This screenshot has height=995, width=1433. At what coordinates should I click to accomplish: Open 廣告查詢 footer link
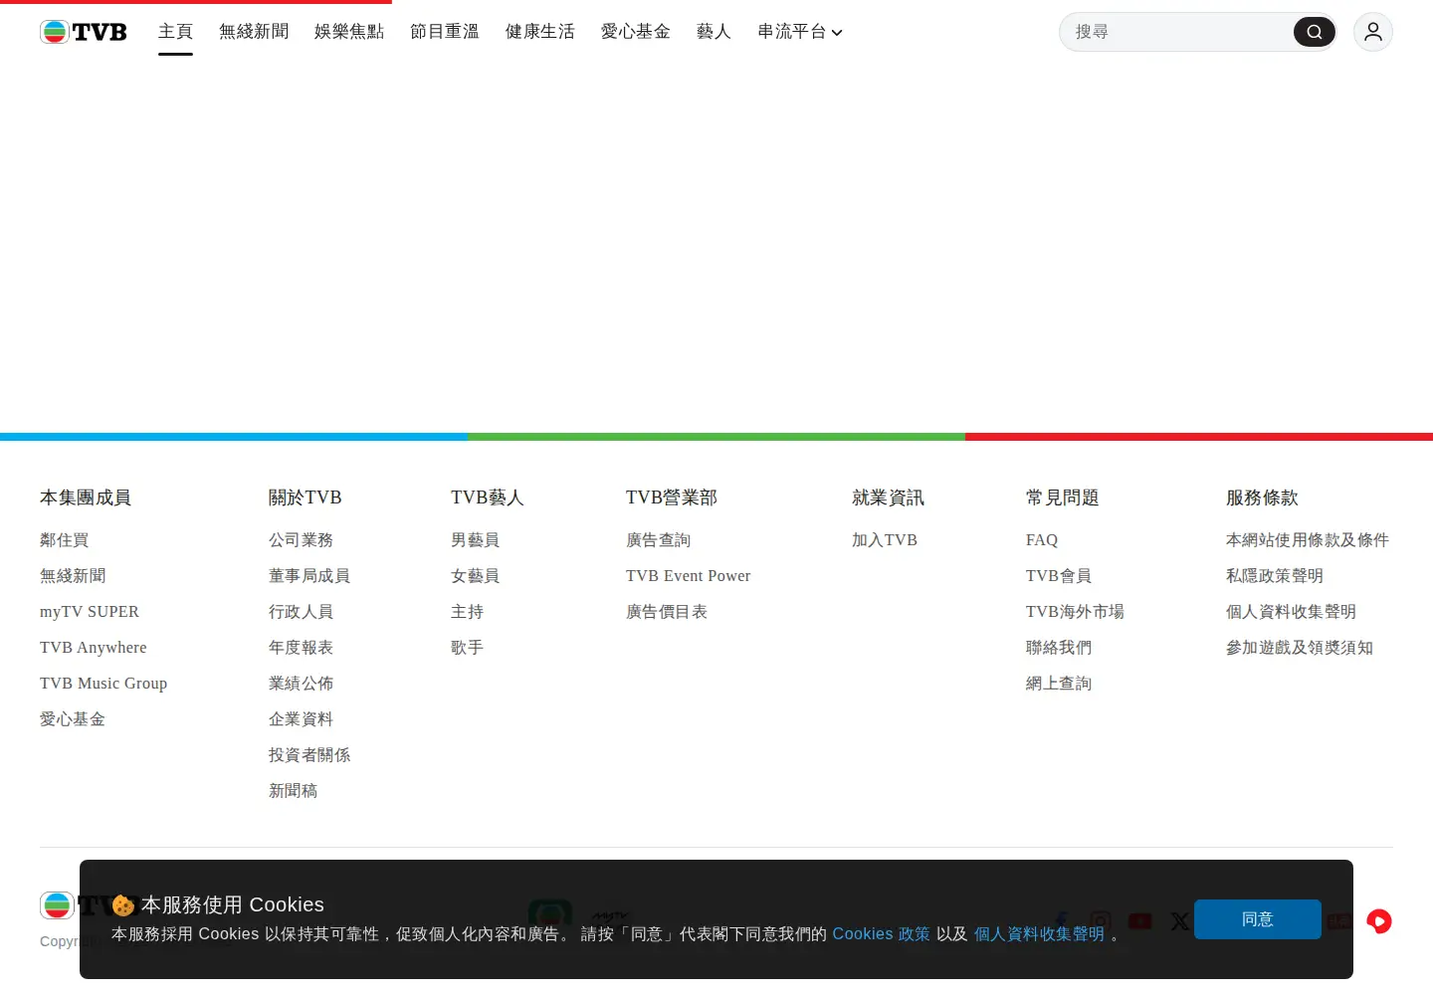coord(658,540)
